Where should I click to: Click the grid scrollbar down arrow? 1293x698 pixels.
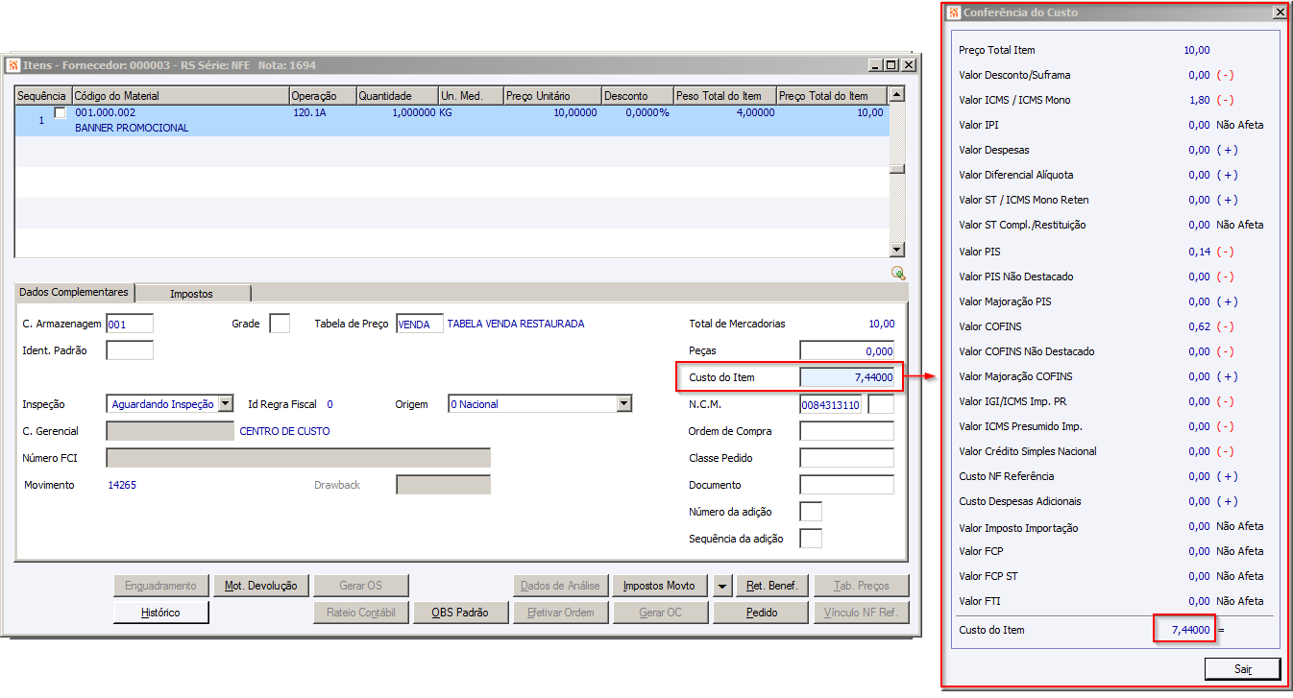[897, 250]
